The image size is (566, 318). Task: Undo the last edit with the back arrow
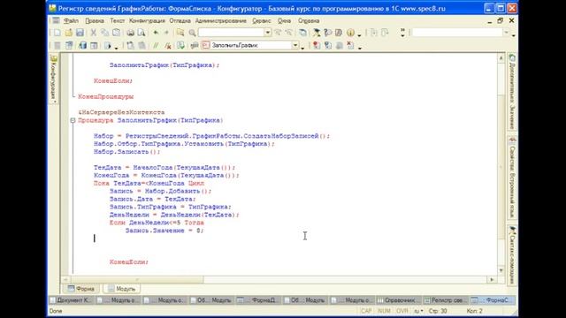156,33
